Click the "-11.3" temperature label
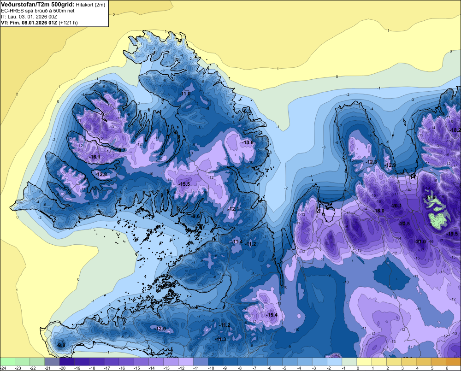461x371 pixels. pyautogui.click(x=220, y=339)
